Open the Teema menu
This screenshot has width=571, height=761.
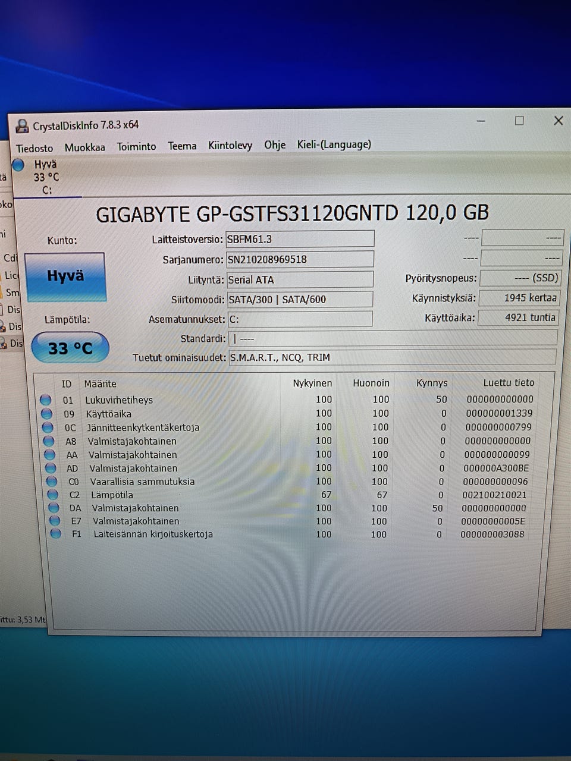pyautogui.click(x=182, y=146)
